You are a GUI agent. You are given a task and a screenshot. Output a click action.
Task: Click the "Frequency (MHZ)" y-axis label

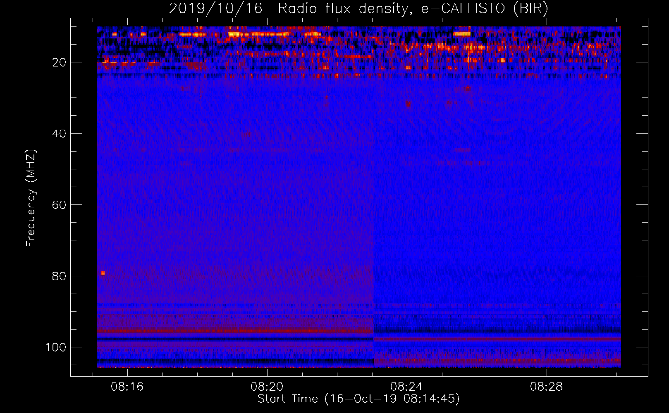(x=31, y=198)
